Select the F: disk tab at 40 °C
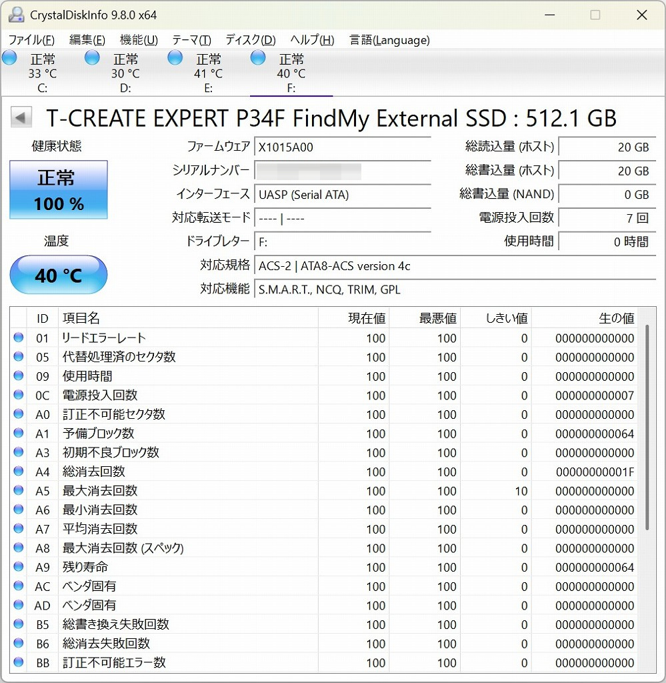 point(291,73)
